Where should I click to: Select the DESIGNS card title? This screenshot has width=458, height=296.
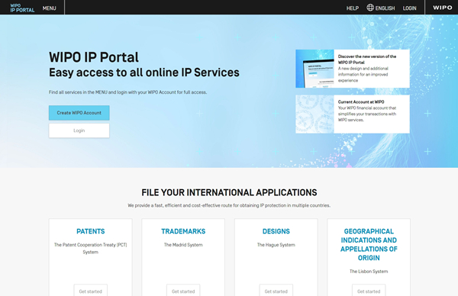tap(276, 231)
